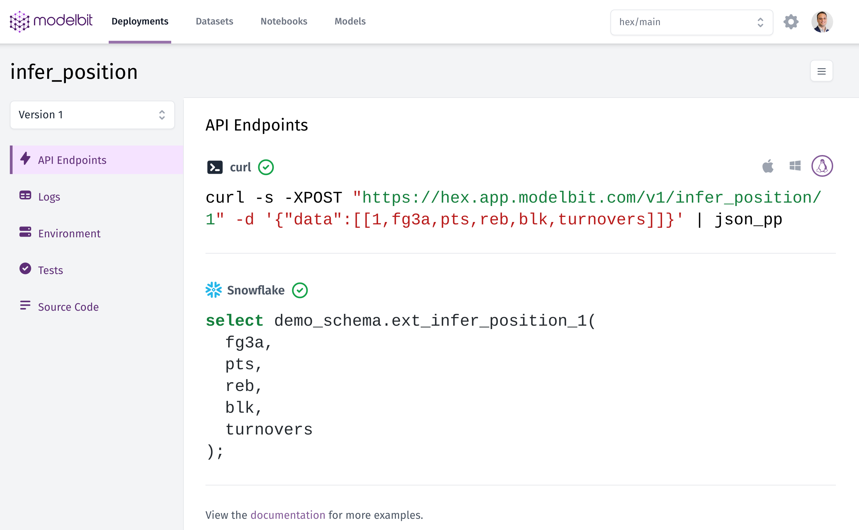Image resolution: width=859 pixels, height=530 pixels.
Task: Click the green checkmark beside Snowflake
Action: (x=300, y=290)
